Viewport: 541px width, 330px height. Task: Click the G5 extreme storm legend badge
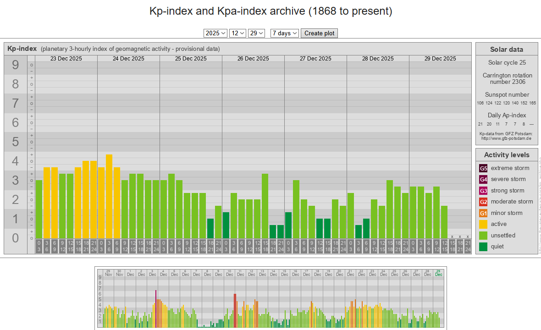tap(483, 168)
